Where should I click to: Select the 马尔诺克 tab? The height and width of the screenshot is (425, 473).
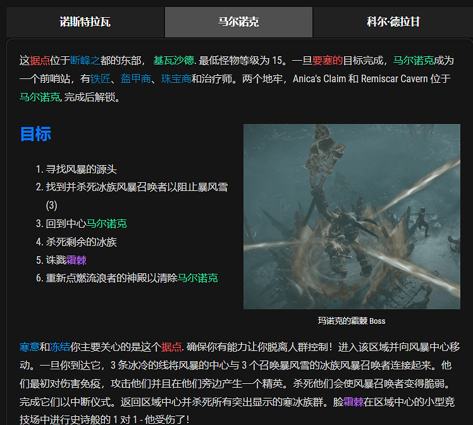[238, 22]
